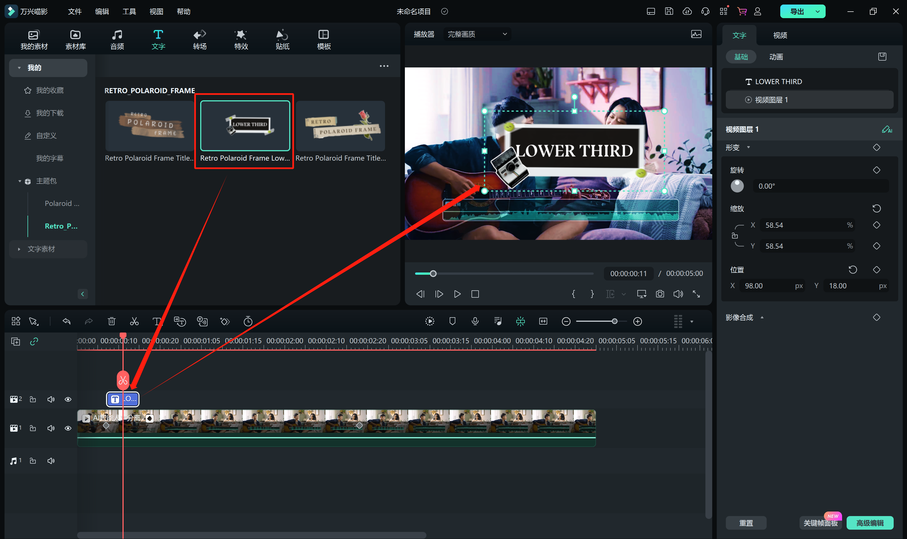Open the playback quality dropdown 完整画质
Screen dimensions: 907x539
(477, 34)
